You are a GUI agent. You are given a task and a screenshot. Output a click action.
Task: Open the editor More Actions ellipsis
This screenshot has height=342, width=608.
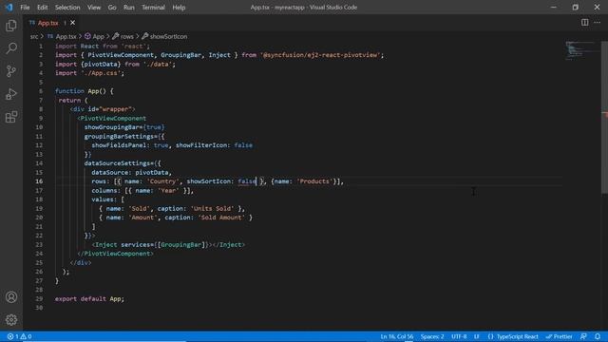click(x=598, y=23)
